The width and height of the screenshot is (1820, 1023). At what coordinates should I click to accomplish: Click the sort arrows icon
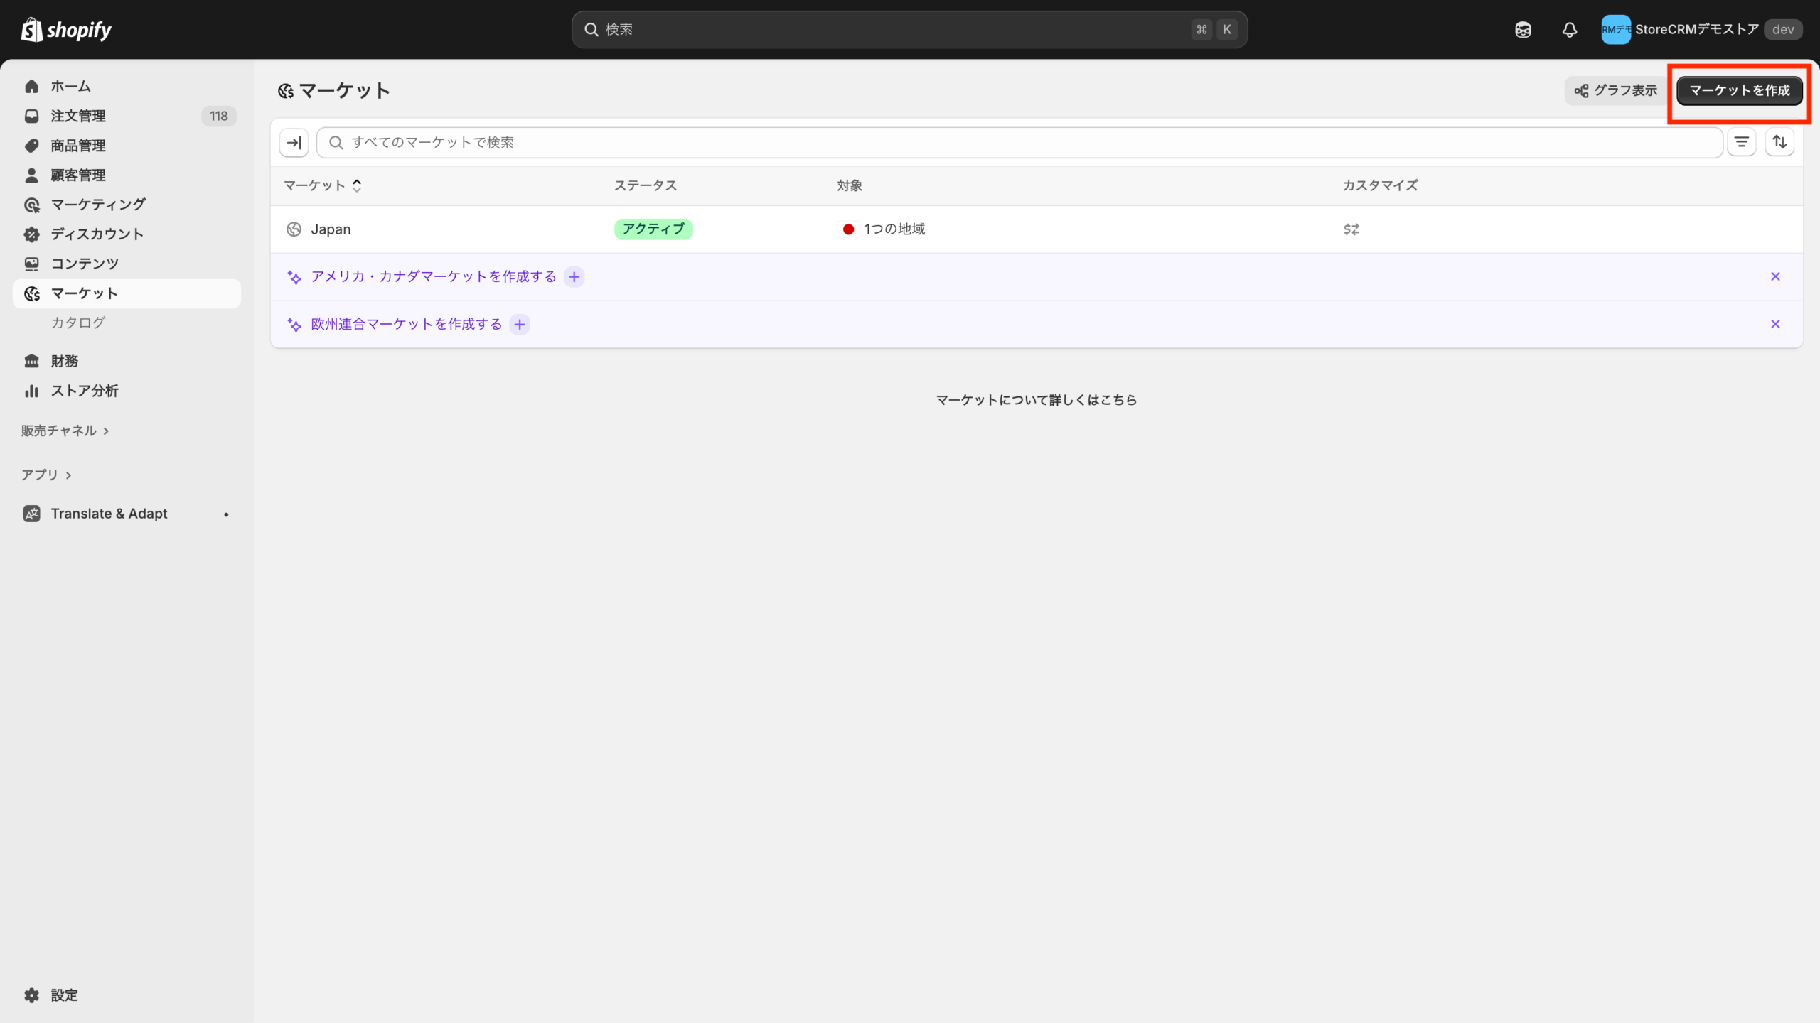click(x=1779, y=143)
